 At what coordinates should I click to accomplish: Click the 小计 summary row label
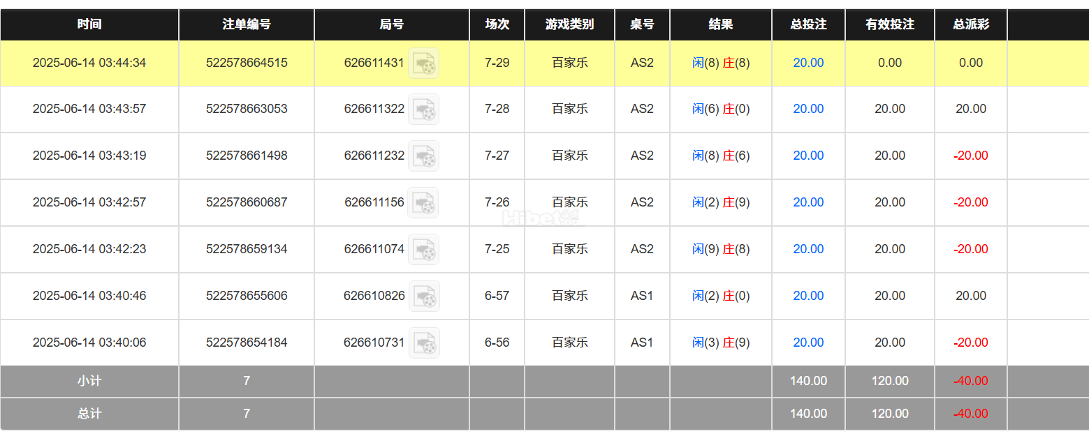click(89, 381)
